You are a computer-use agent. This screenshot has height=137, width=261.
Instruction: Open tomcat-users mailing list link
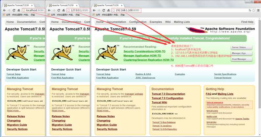pyautogui.click(x=212, y=111)
